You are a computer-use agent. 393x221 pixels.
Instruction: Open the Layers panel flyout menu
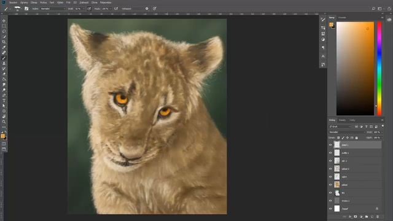tap(382, 120)
